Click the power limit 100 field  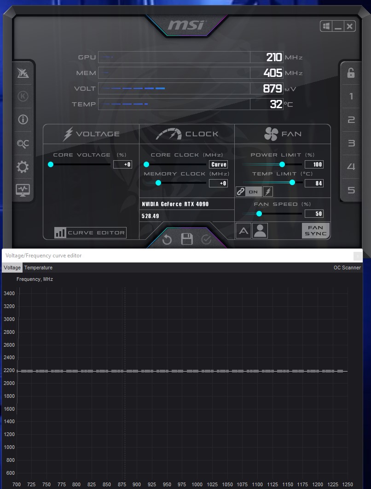point(314,164)
